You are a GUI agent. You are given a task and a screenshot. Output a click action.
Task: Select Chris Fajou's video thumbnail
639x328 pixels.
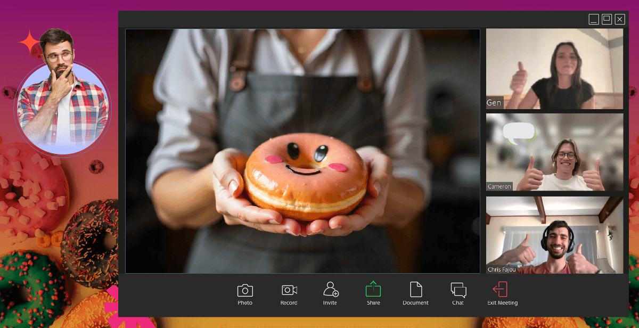[554, 235]
